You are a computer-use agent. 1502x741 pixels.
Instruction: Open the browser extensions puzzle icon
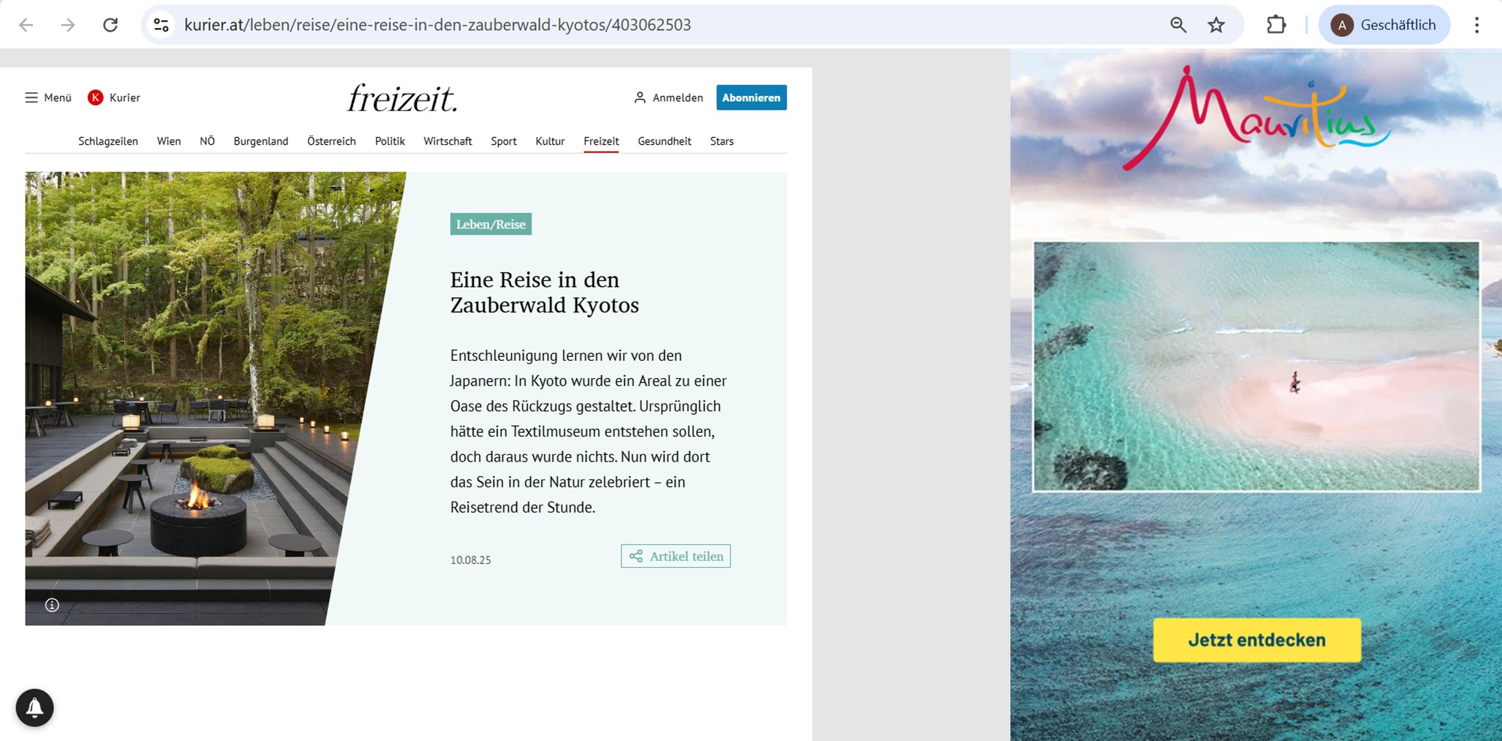[x=1276, y=25]
